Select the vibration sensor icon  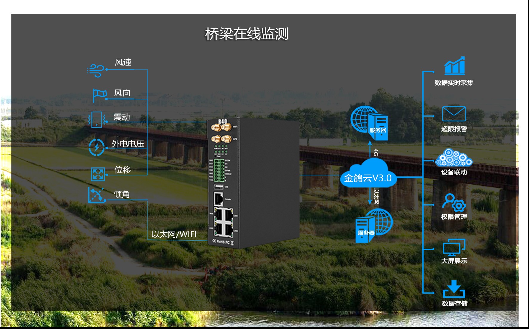[x=97, y=120]
